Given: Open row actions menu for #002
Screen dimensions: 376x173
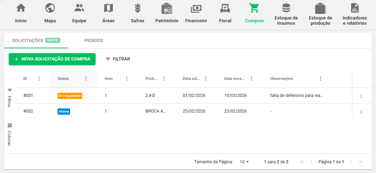Looking at the screenshot, I should pyautogui.click(x=361, y=112).
